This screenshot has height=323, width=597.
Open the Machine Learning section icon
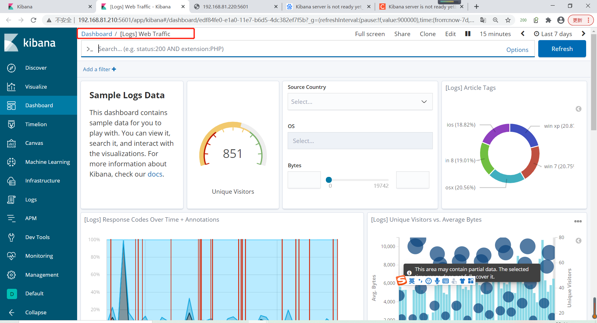pyautogui.click(x=12, y=162)
